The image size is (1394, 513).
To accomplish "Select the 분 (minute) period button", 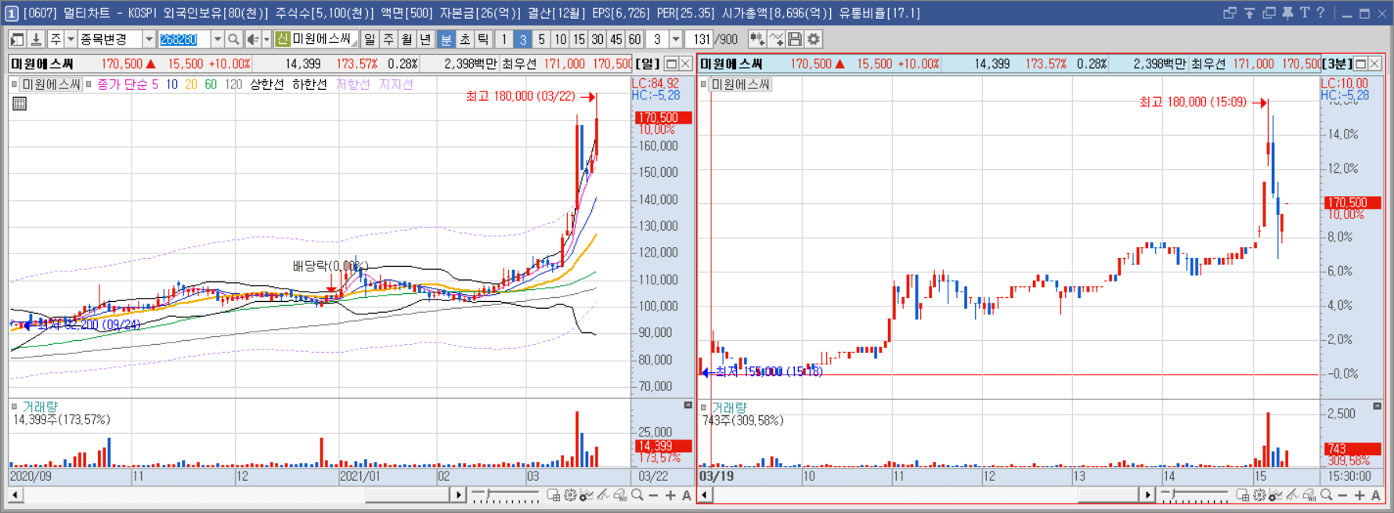I will pyautogui.click(x=446, y=39).
